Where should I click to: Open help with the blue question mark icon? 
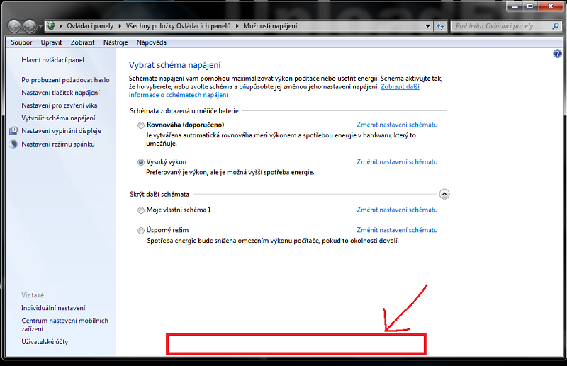click(556, 55)
